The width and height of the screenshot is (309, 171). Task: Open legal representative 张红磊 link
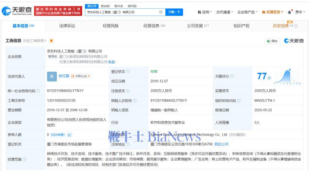(64, 76)
